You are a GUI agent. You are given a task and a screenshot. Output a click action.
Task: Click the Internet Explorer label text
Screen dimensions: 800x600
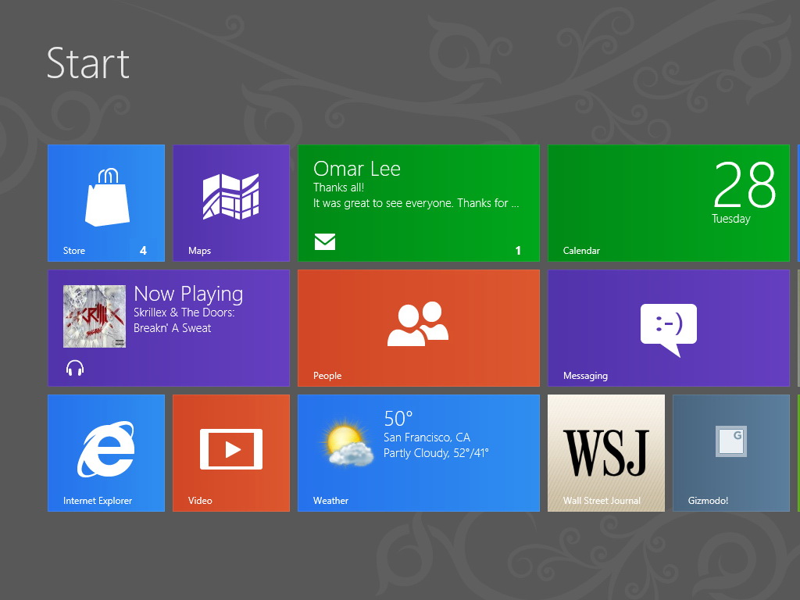[98, 501]
